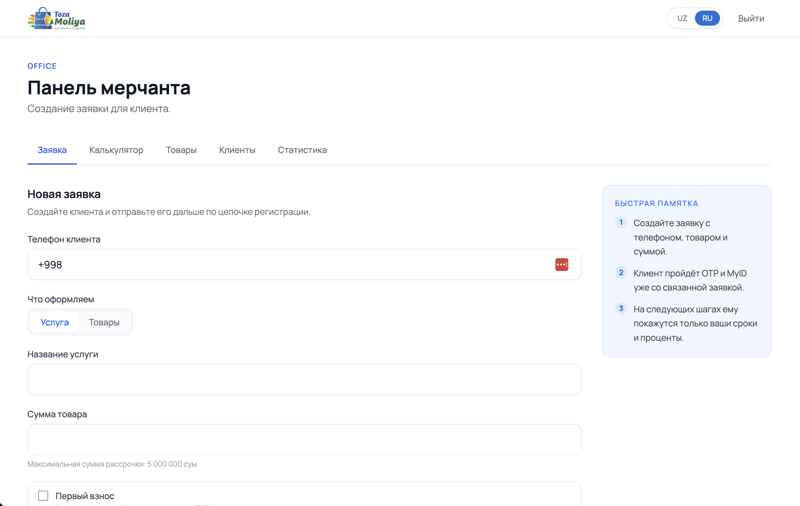Image resolution: width=800 pixels, height=506 pixels.
Task: Enable the Первый взнос checkbox
Action: pos(43,496)
